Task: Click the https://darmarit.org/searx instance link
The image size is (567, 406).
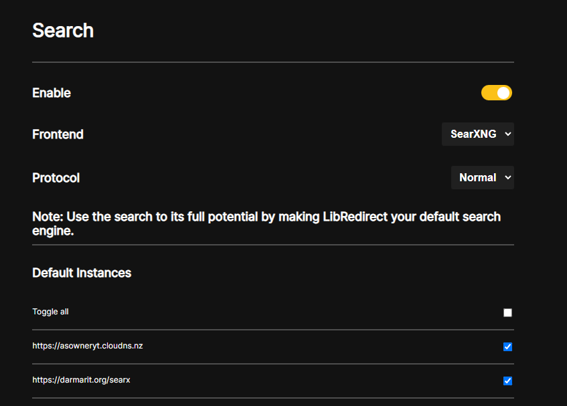Action: 80,379
